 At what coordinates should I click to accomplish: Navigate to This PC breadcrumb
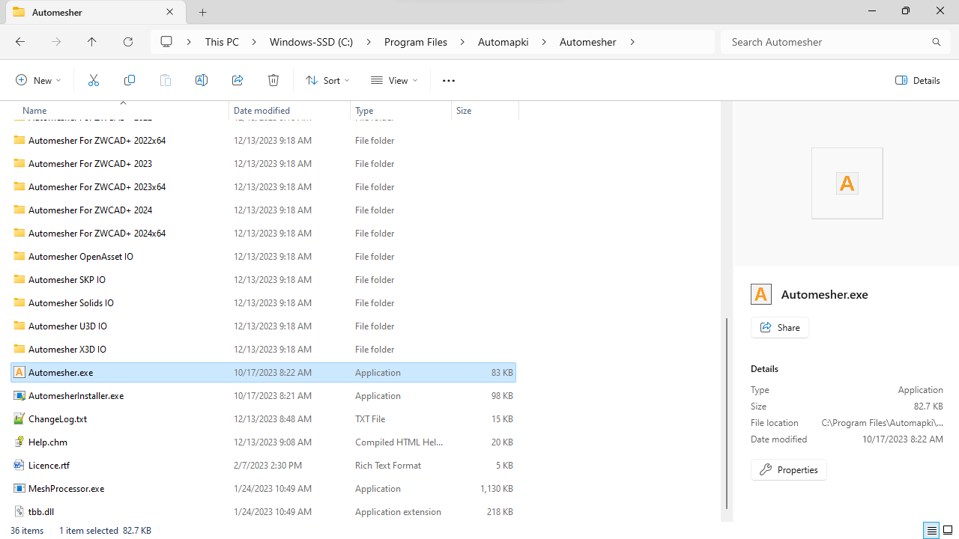coord(222,42)
